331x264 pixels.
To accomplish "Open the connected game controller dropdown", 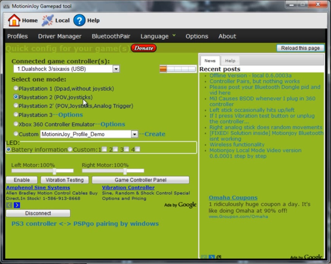I will pyautogui.click(x=116, y=69).
